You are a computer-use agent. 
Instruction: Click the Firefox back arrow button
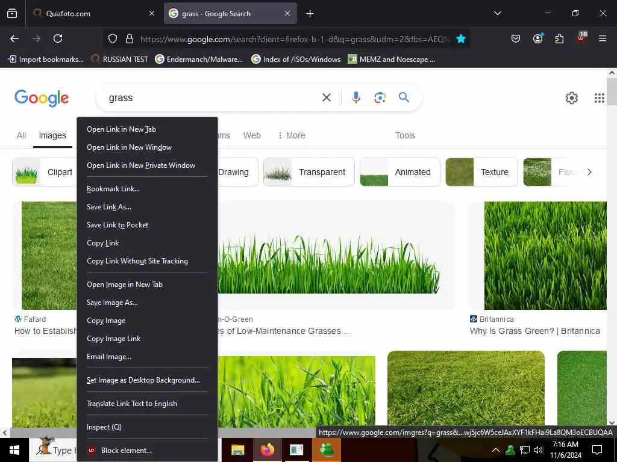14,38
